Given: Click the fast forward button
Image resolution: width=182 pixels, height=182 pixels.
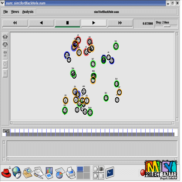Looking at the screenshot, I should point(120,23).
